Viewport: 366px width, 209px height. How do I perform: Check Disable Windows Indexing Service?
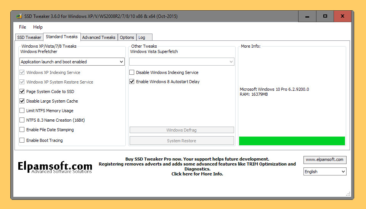132,72
